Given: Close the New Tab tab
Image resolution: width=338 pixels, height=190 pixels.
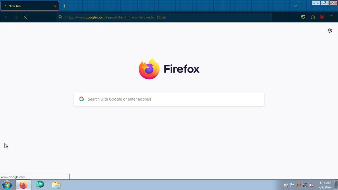Looking at the screenshot, I should 55,6.
